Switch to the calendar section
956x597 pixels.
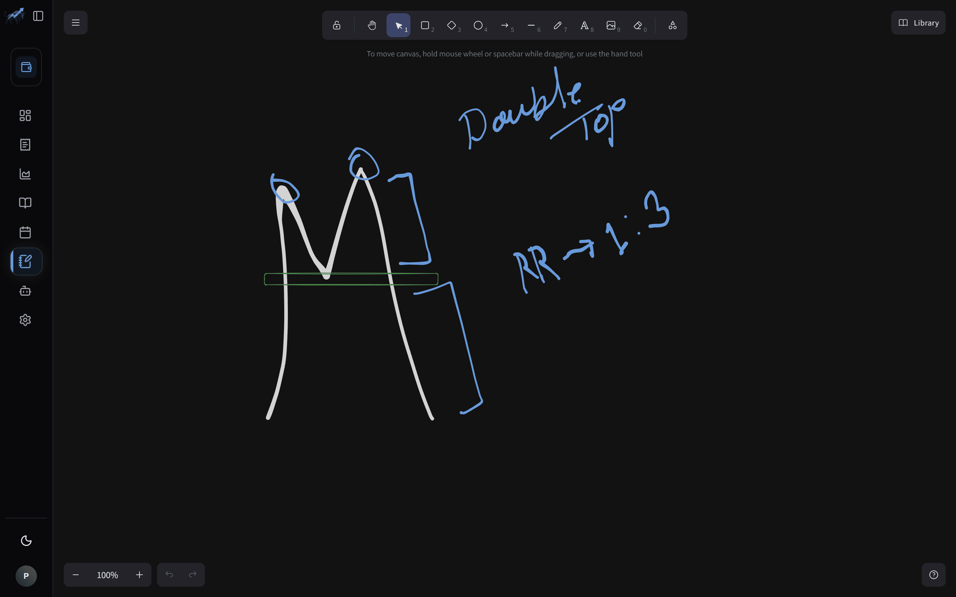point(25,232)
